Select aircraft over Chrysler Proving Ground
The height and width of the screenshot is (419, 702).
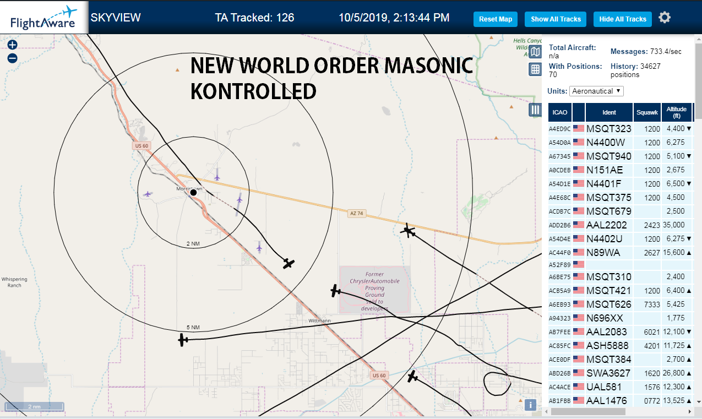click(x=335, y=290)
